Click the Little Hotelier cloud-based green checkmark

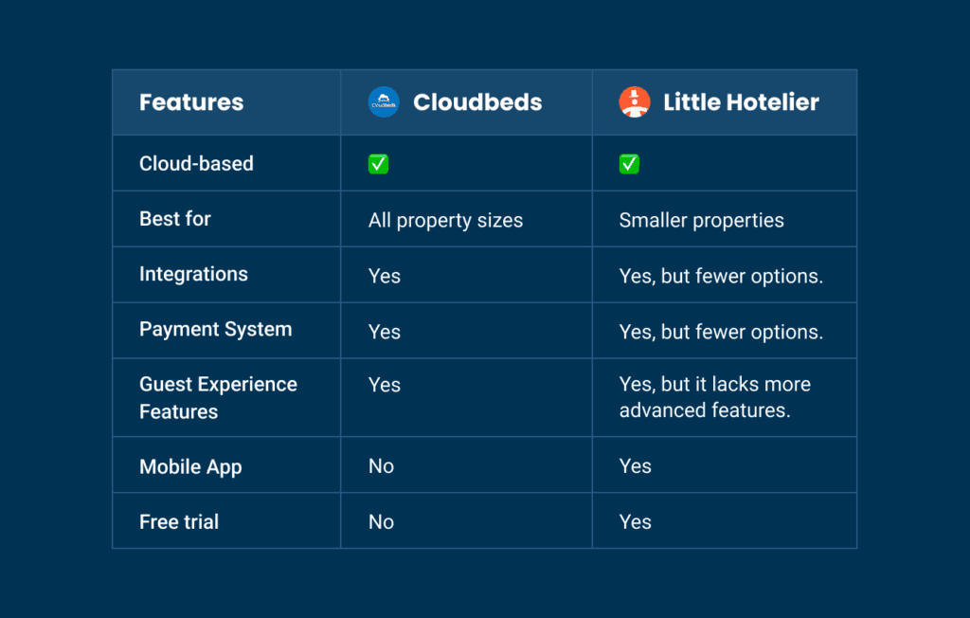pos(629,164)
